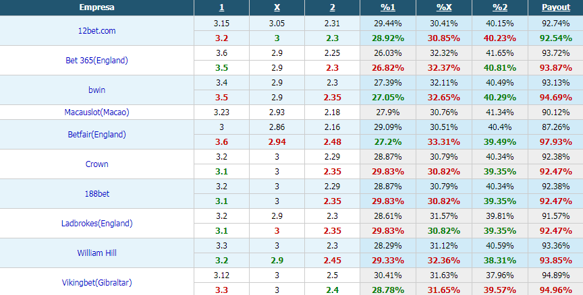Screen dimensions: 583x295
Task: Select William Hill %X value 31.12%
Action: coord(444,246)
